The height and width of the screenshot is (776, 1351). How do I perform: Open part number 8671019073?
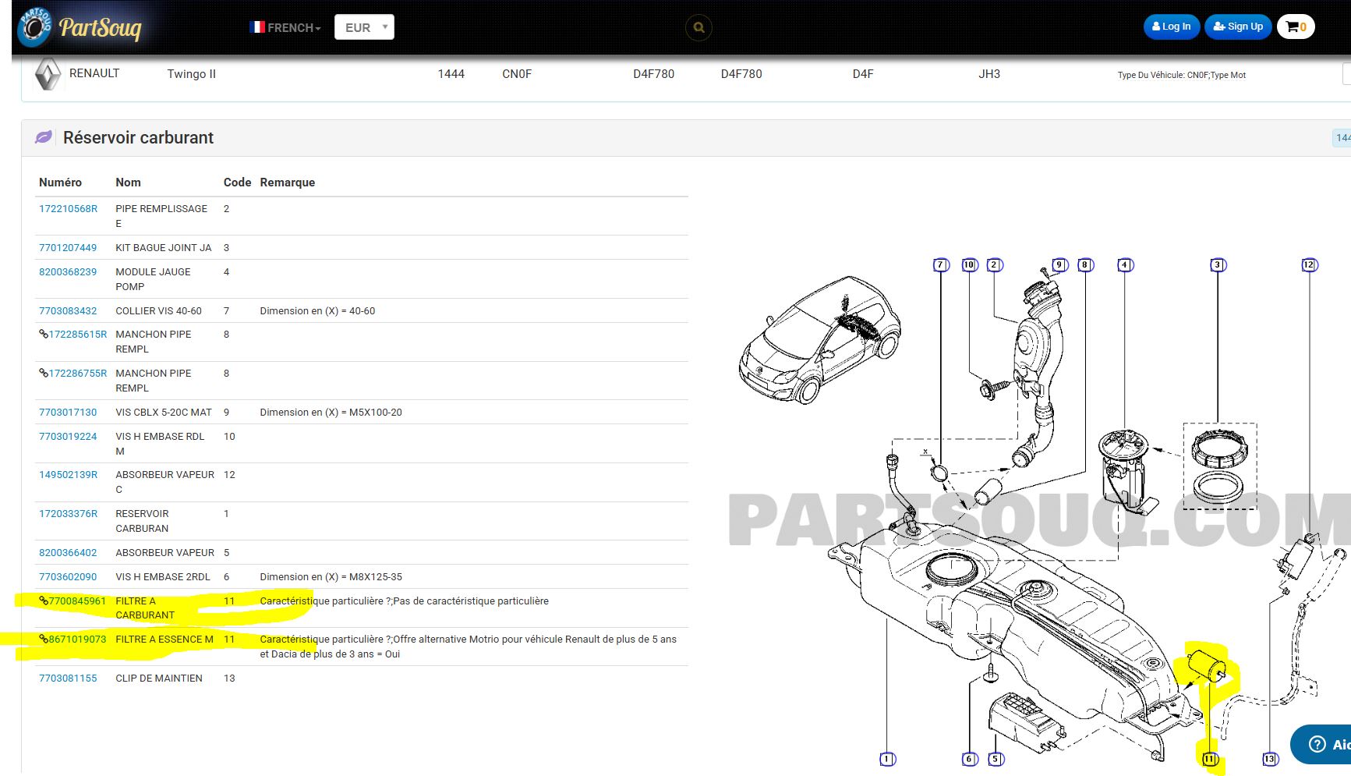(x=77, y=640)
